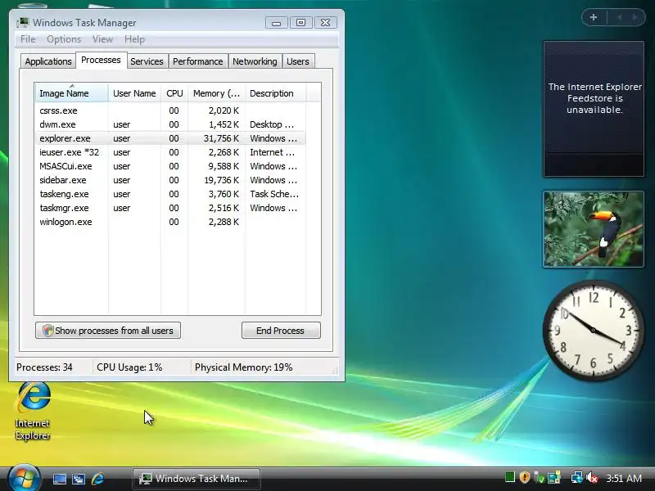Click the analog clock gadget
Screen dimensions: 655x491
[593, 331]
